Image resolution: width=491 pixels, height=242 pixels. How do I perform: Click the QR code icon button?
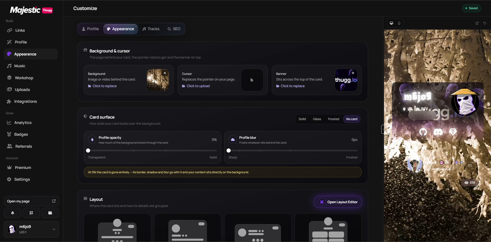point(31,213)
